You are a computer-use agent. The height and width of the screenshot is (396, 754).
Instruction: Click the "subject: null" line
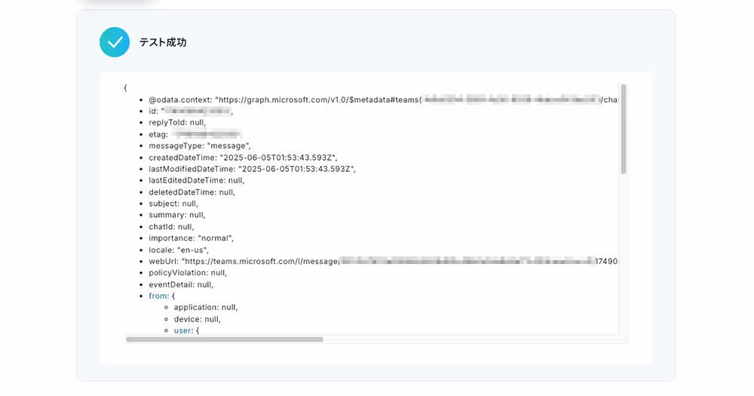pos(173,204)
